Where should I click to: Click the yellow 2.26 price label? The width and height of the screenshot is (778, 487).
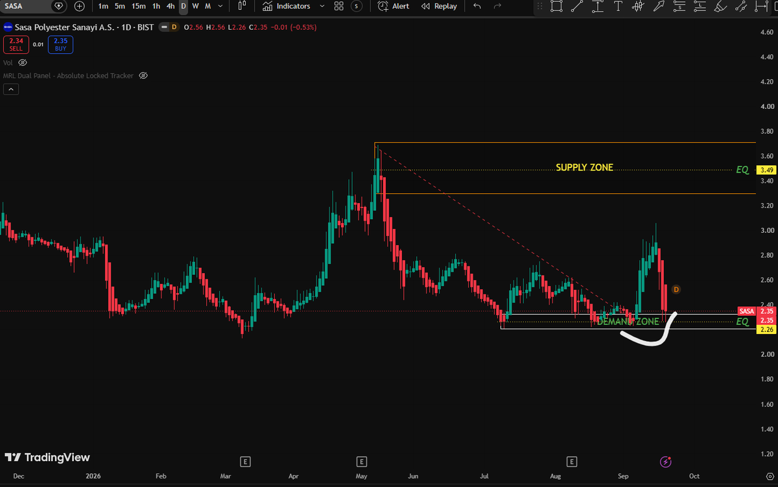click(766, 329)
